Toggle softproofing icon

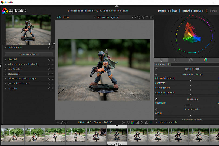pos(142,122)
